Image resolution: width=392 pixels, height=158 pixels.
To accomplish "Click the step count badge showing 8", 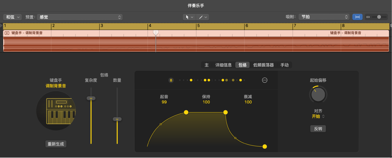I will 171,80.
